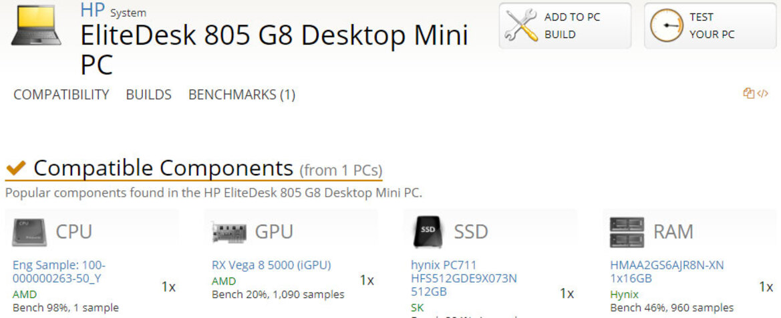Click the 1x count beside the CPU
The width and height of the screenshot is (781, 318).
point(168,287)
